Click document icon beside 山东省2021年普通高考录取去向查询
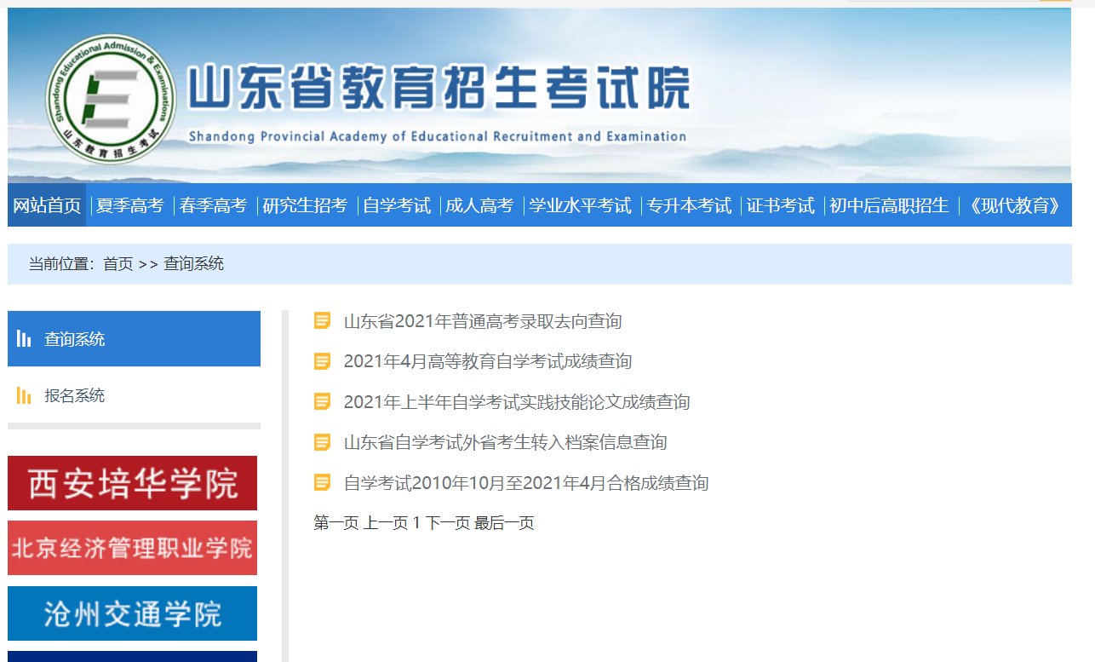1095x662 pixels. [322, 321]
